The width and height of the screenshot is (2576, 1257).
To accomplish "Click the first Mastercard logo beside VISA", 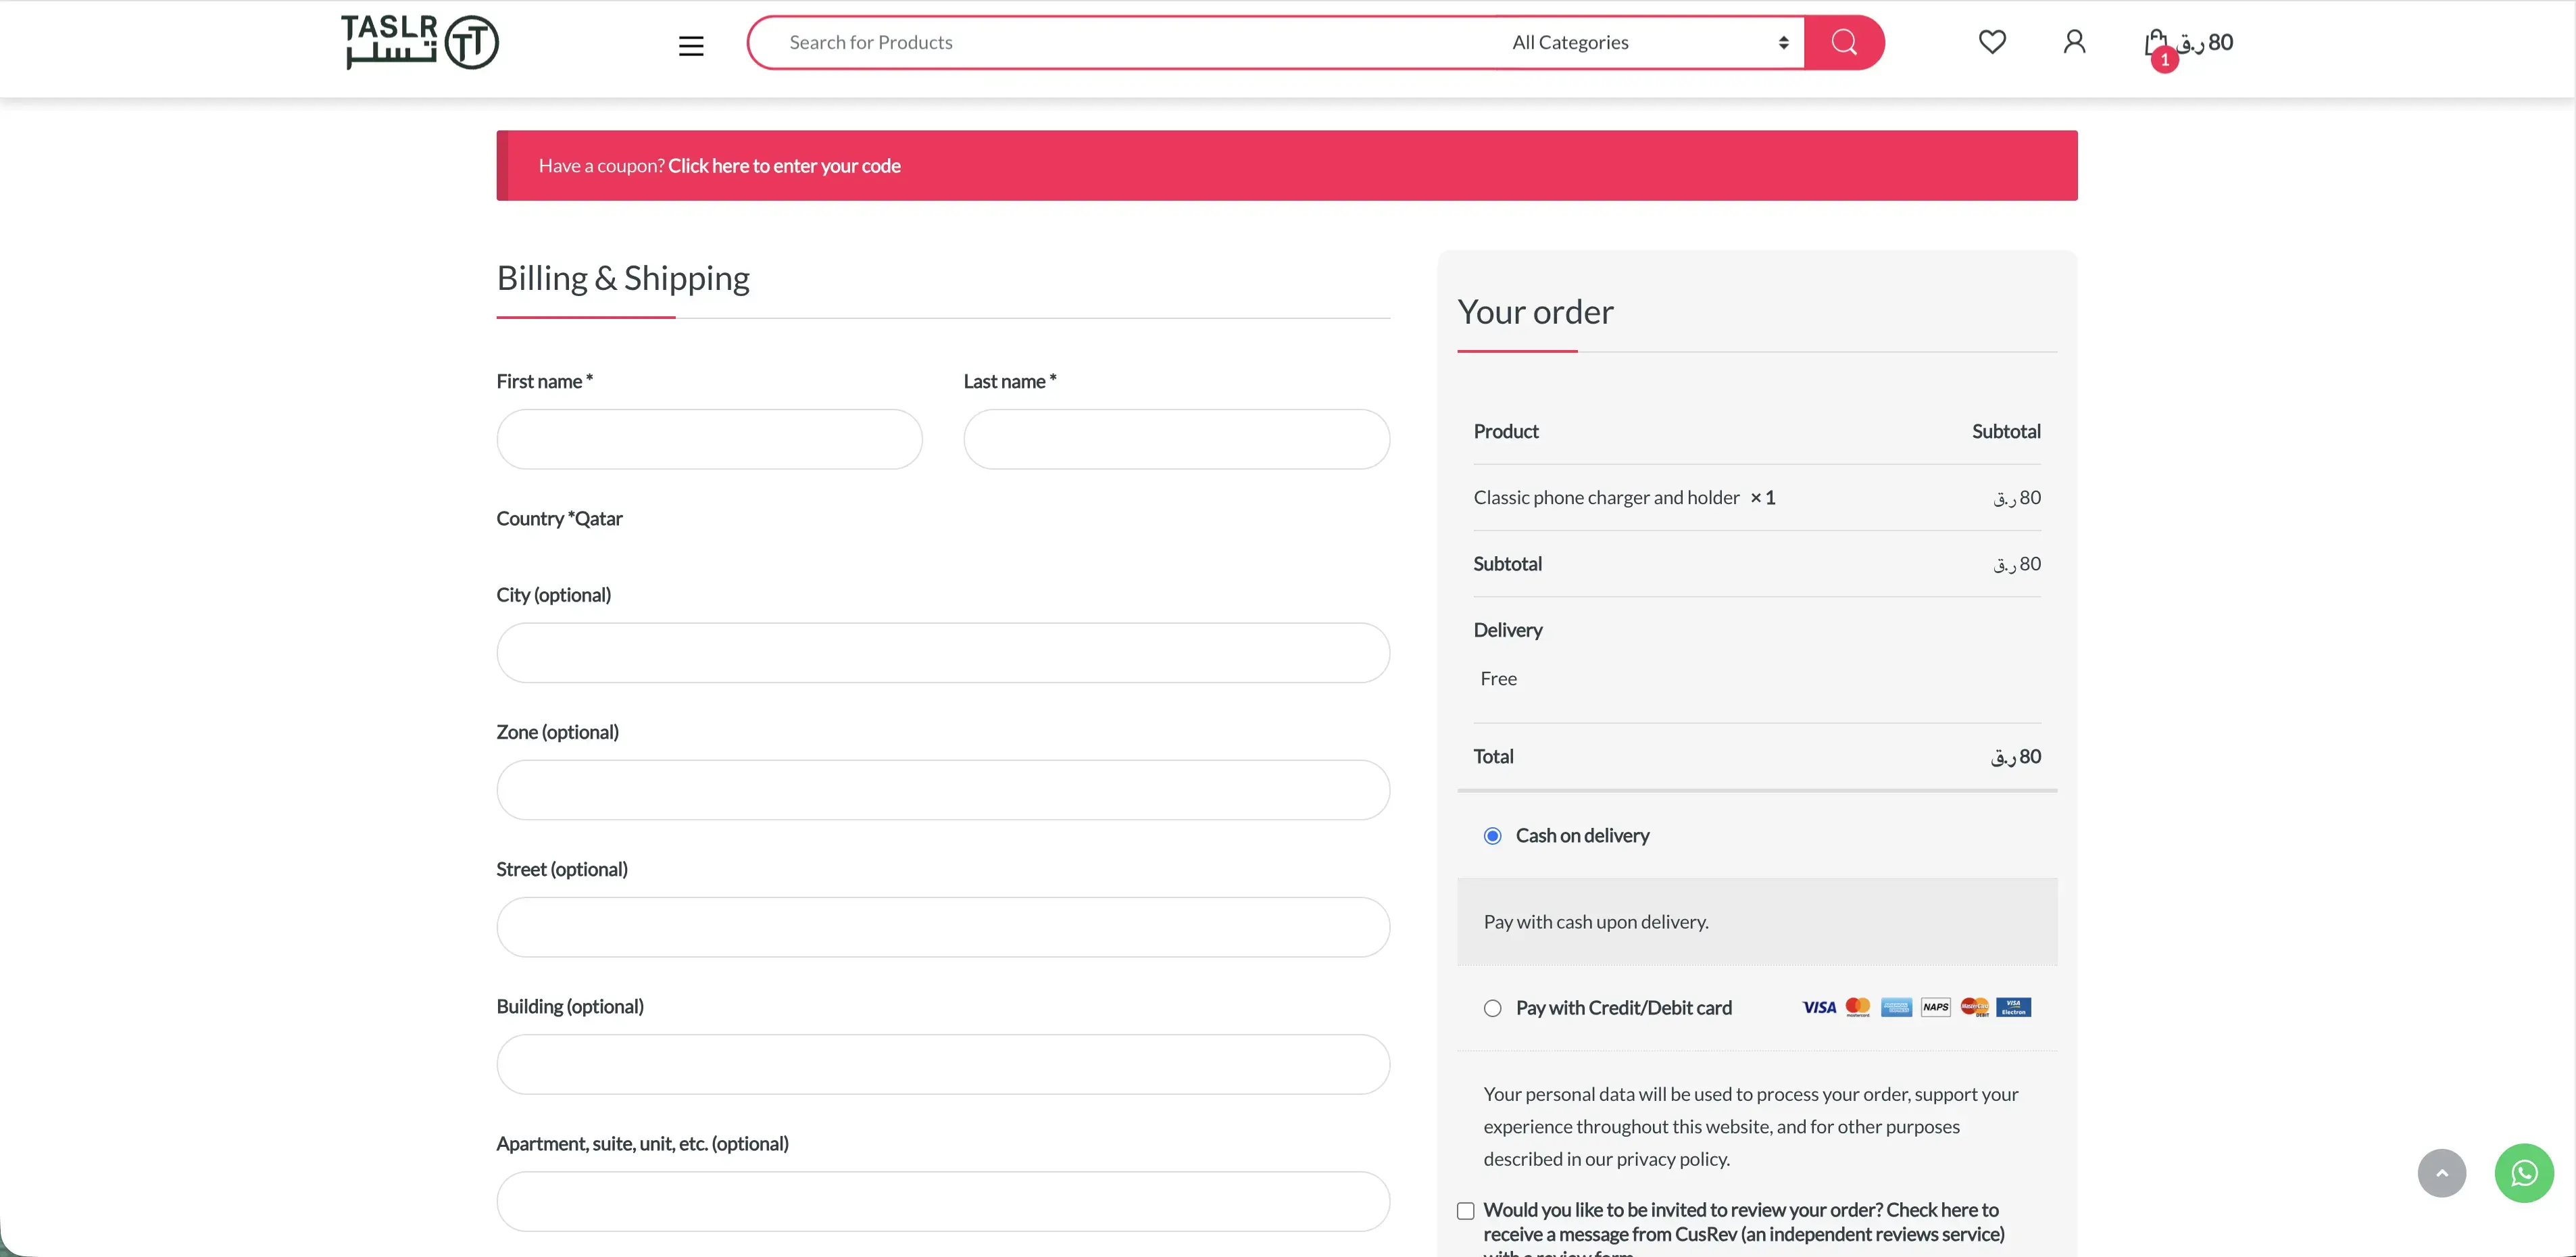I will [x=1858, y=1007].
